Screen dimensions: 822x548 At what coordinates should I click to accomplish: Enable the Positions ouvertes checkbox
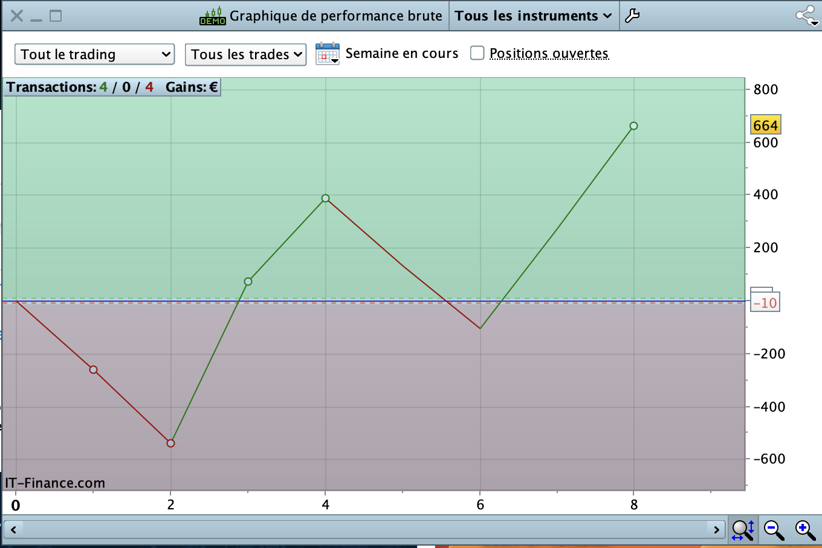477,53
